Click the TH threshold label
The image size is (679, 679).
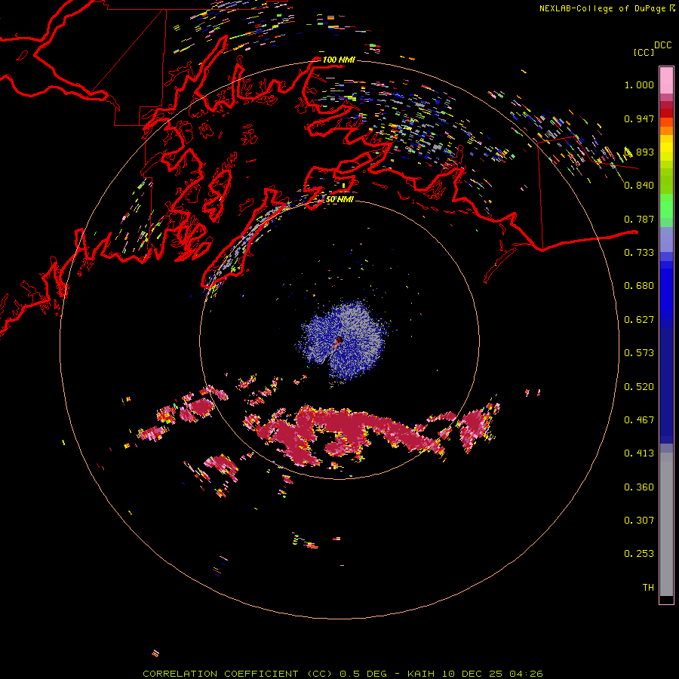tap(648, 588)
